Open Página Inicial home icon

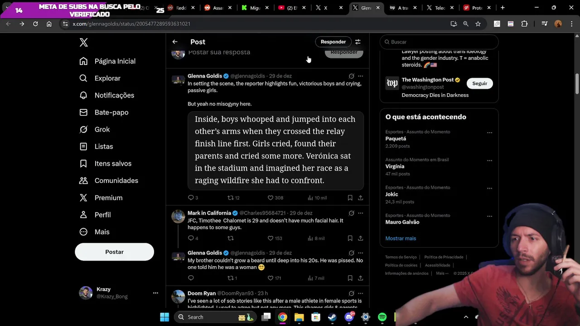tap(83, 61)
